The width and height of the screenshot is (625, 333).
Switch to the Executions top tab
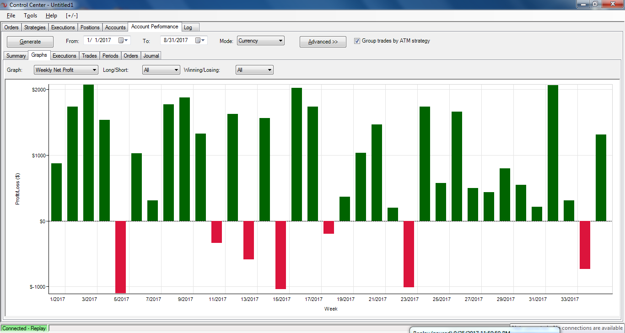click(x=63, y=27)
